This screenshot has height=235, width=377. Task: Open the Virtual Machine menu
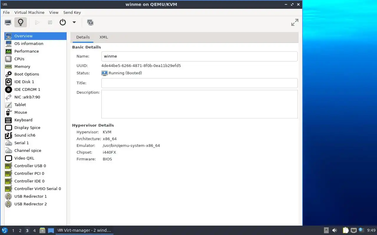tap(29, 12)
